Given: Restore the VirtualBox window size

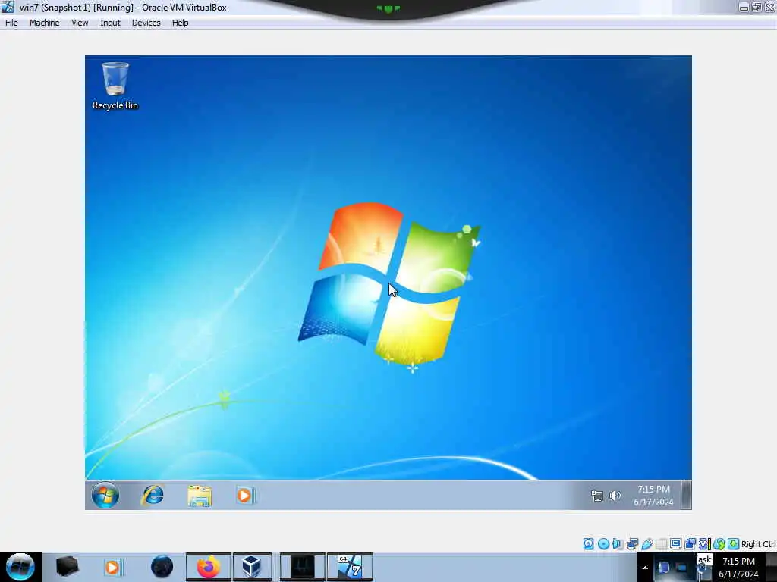Looking at the screenshot, I should [757, 8].
